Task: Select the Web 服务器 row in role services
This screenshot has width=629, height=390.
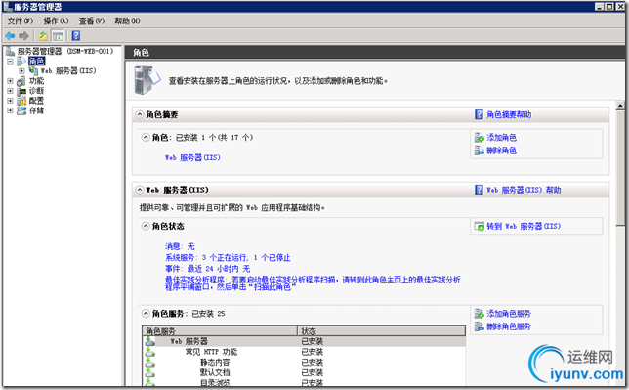Action: [x=304, y=341]
